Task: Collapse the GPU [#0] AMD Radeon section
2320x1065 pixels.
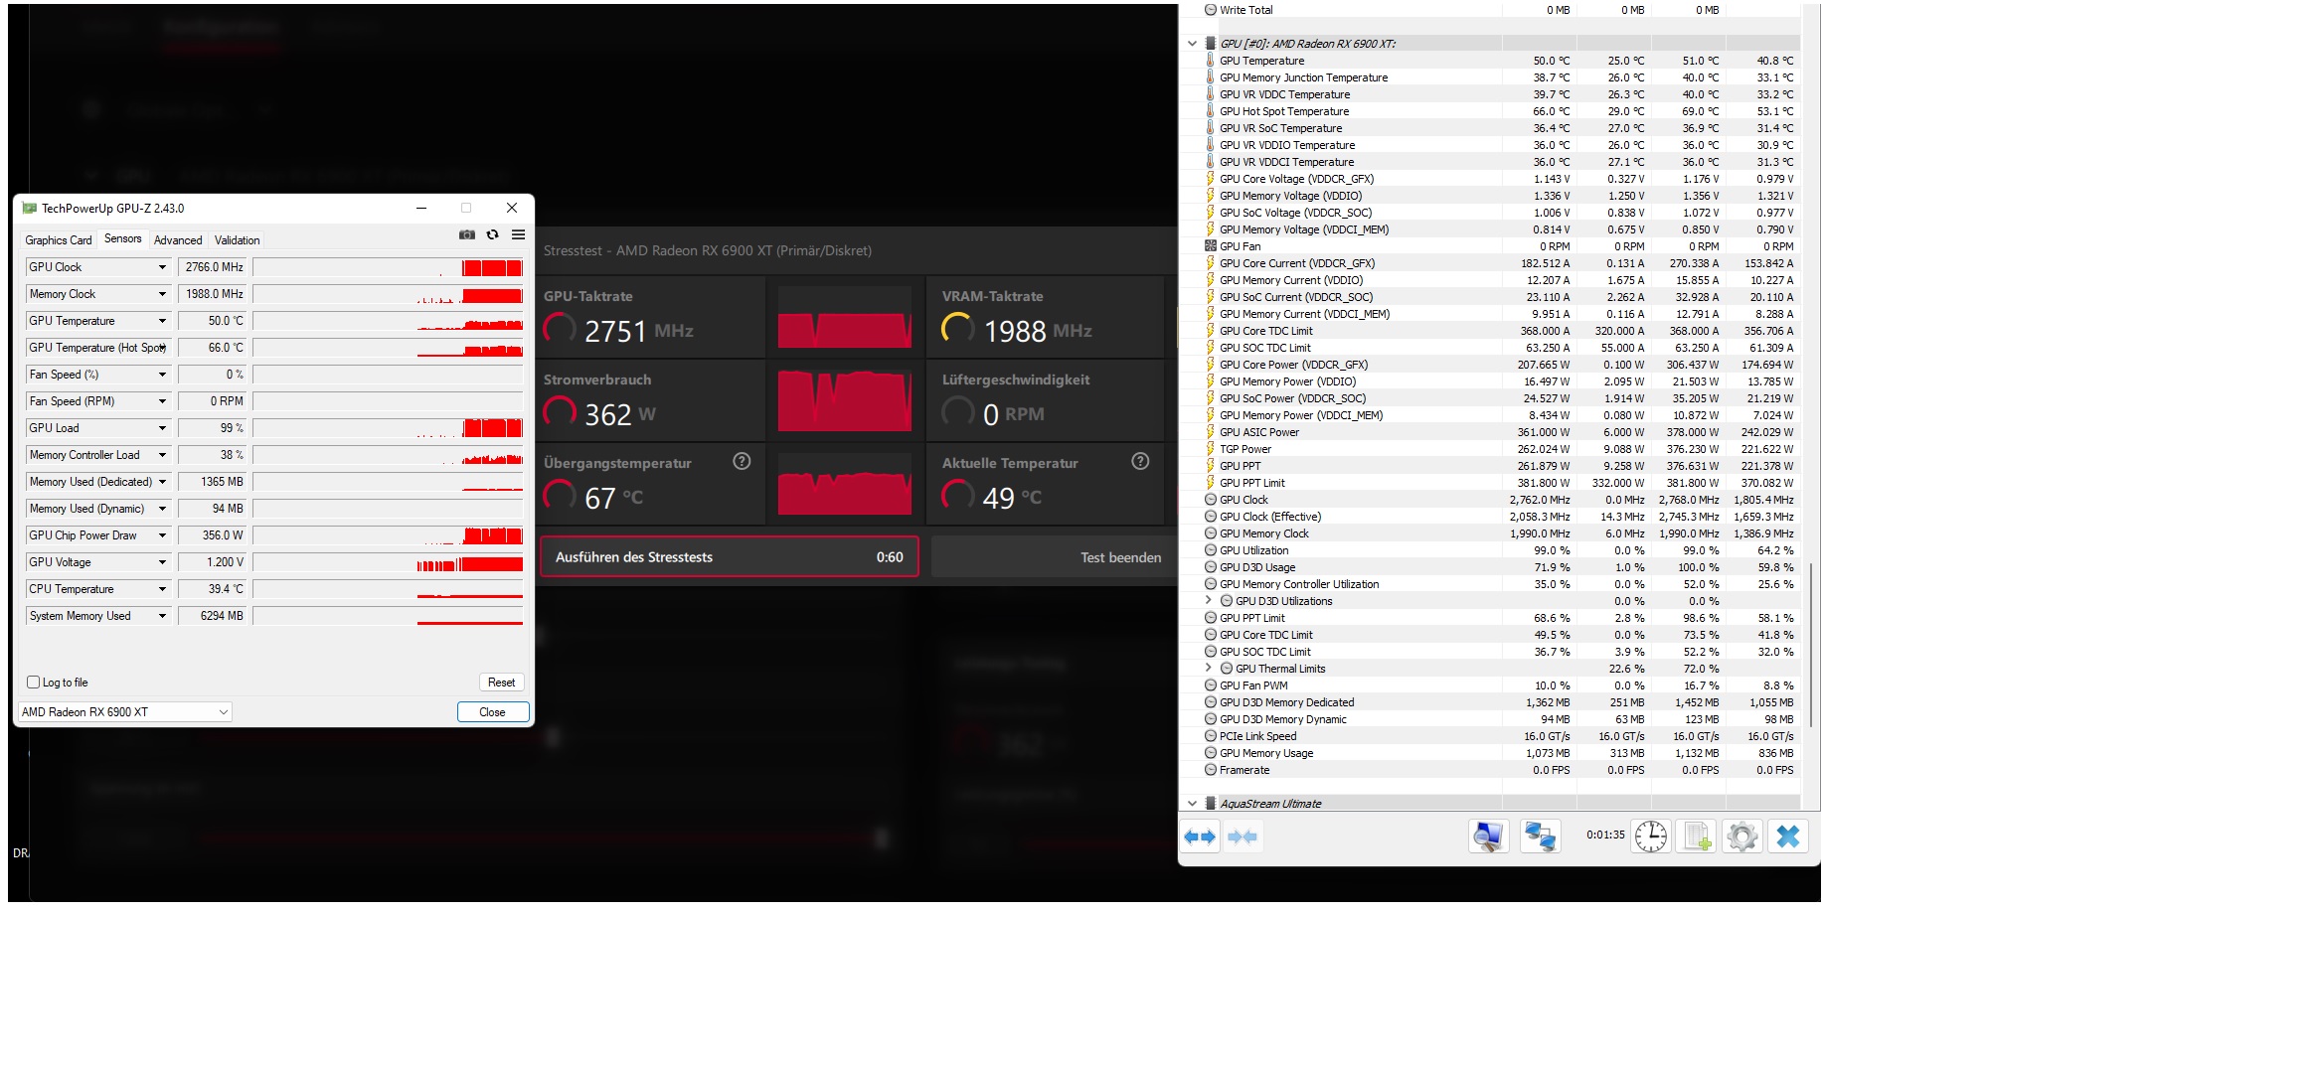Action: click(1192, 44)
